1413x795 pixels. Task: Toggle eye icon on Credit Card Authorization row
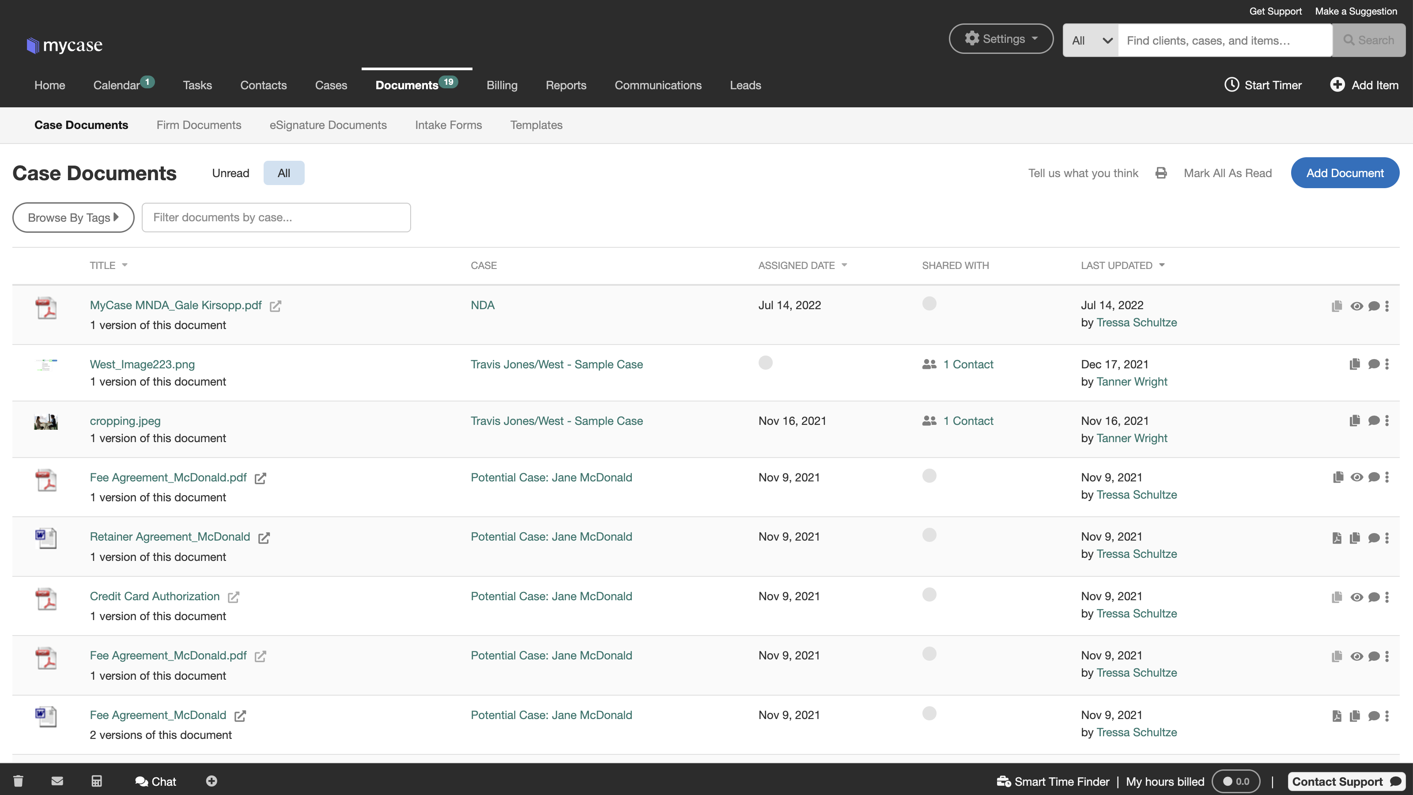click(x=1356, y=598)
